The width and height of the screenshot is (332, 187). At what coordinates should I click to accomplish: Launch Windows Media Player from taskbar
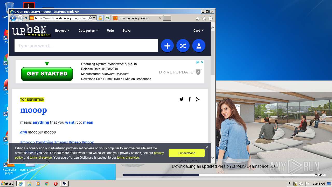[x=38, y=184]
